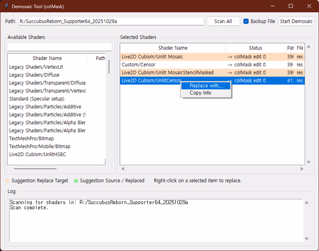Viewport: 319px width, 251px height.
Task: Click the Shader Name column header in Selected Shaders
Action: click(173, 48)
